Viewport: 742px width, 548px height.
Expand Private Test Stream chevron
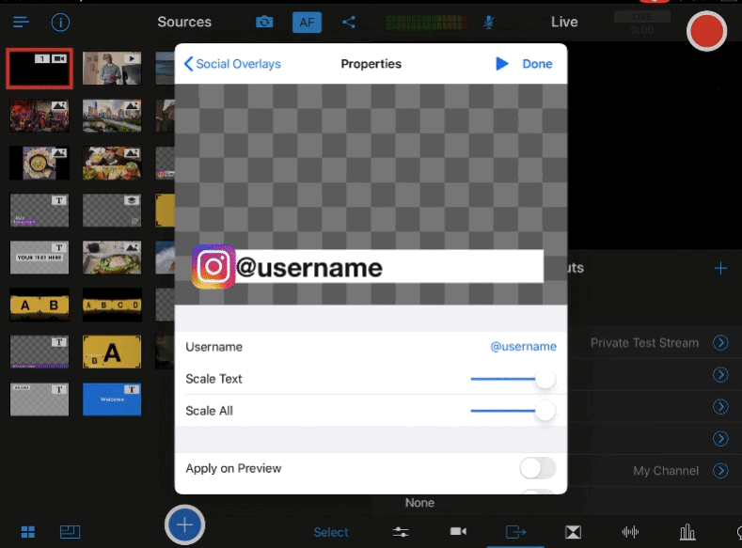[x=720, y=343]
